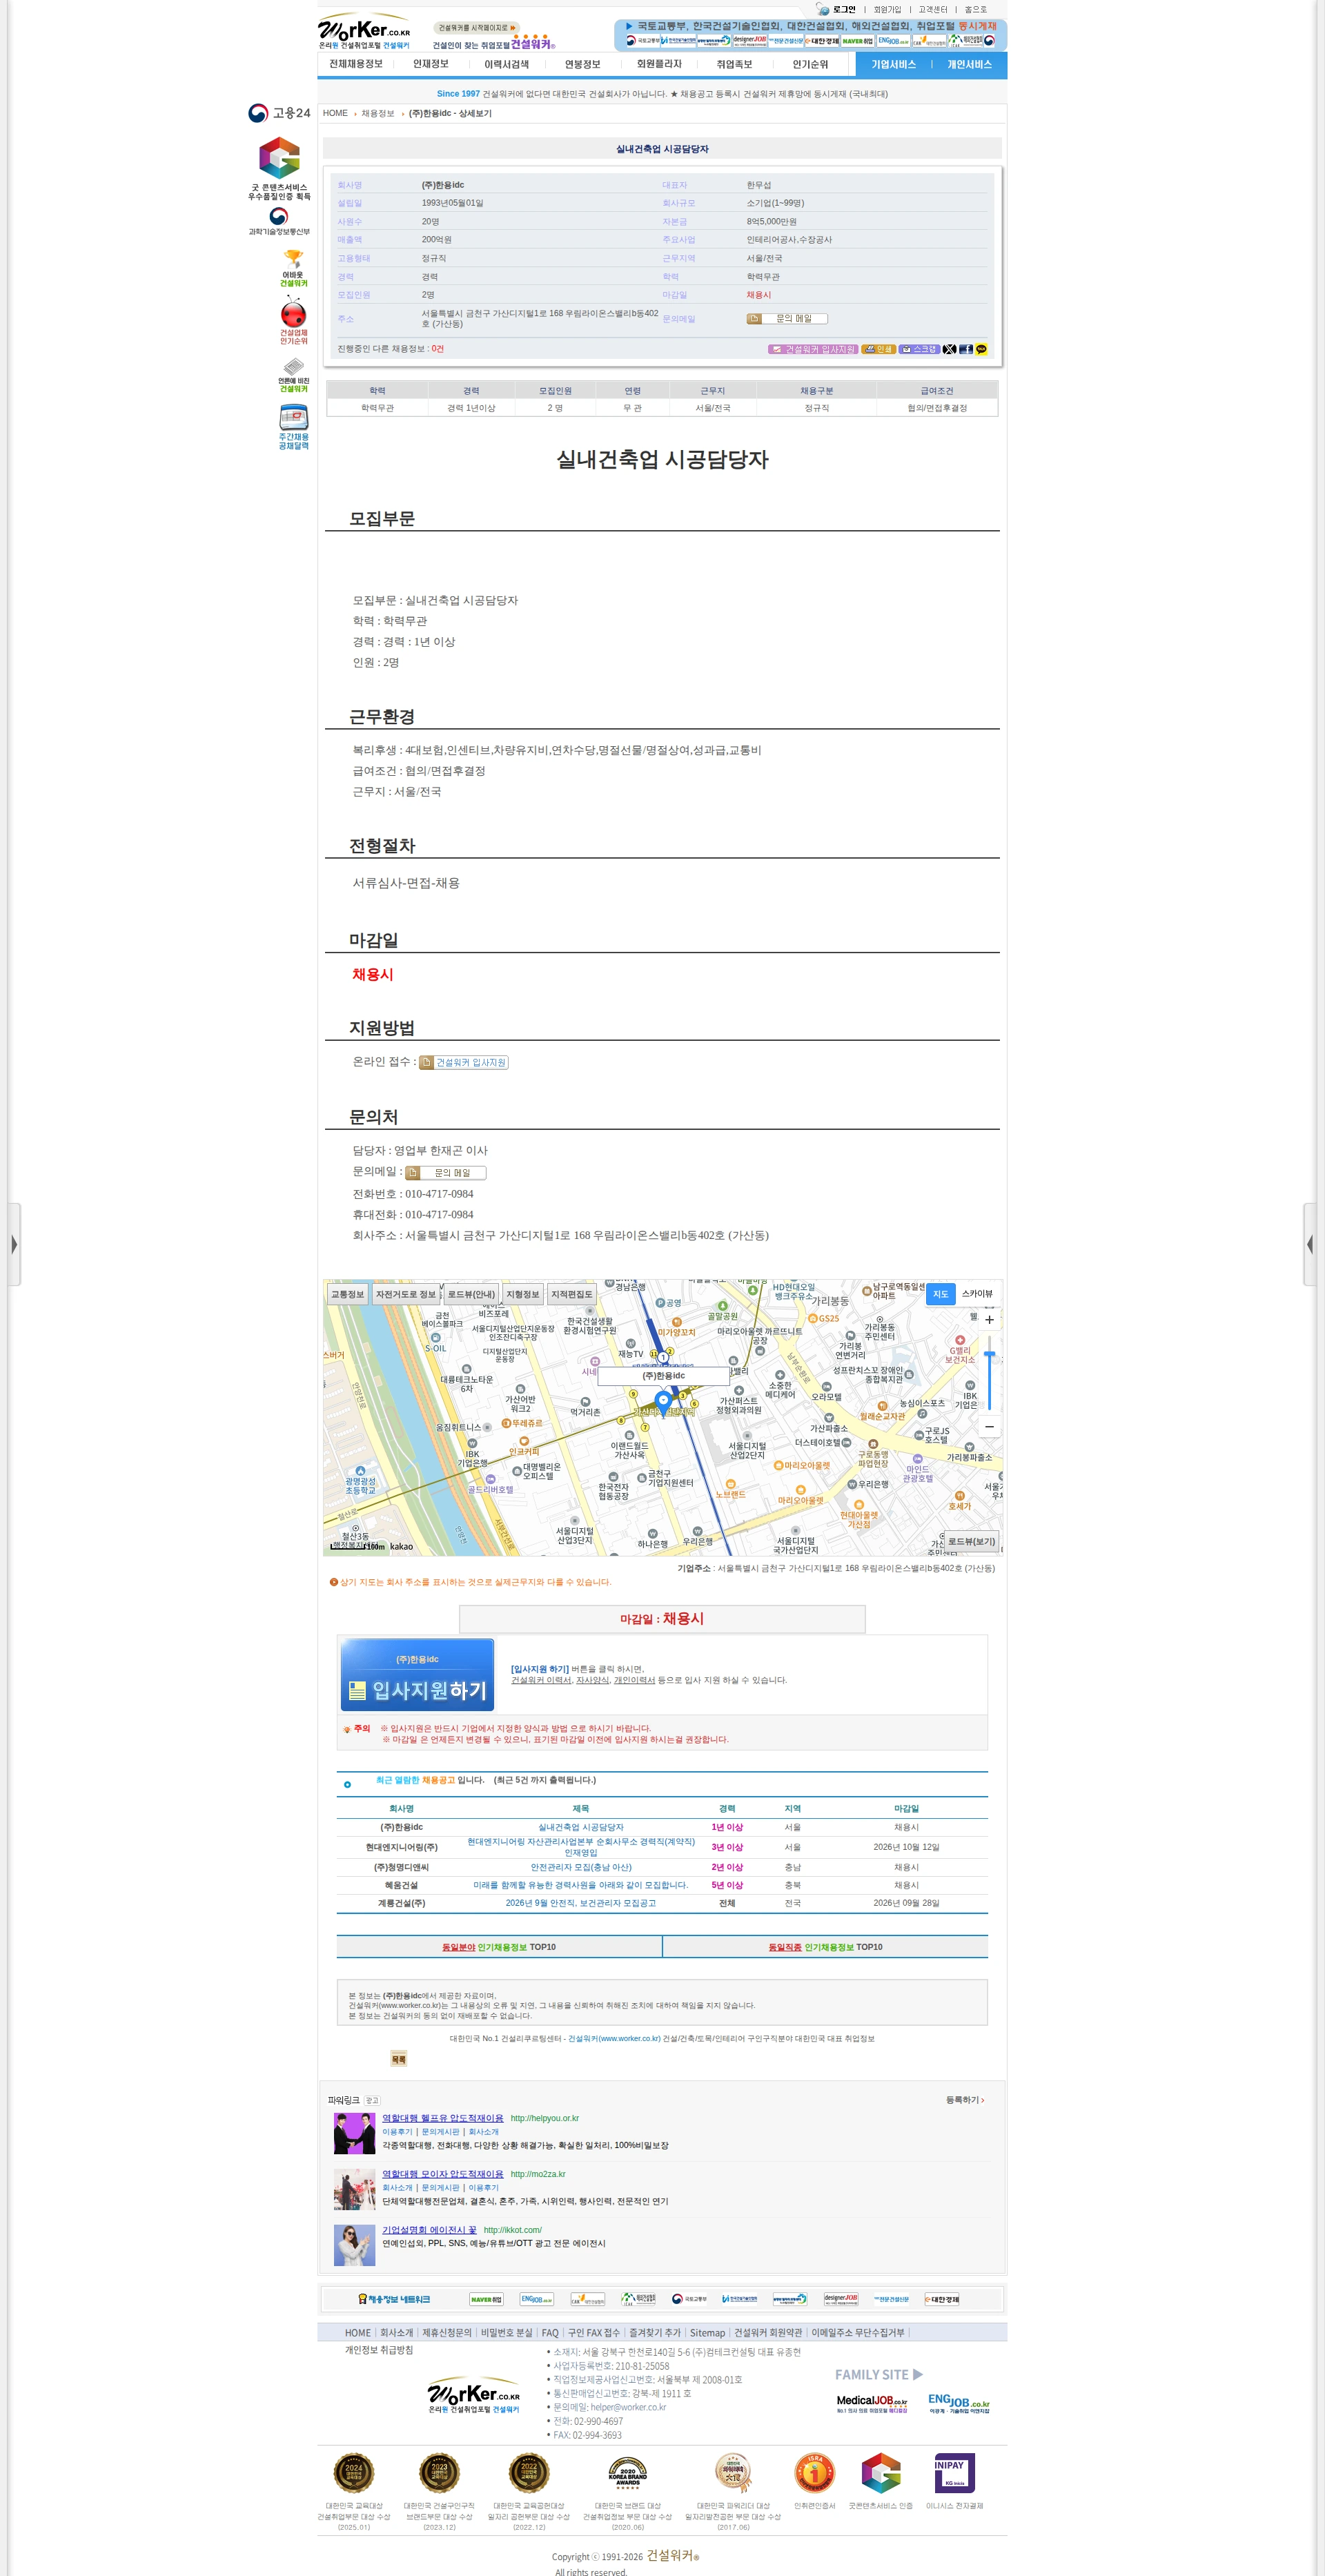Open 어바웃 건설워커 trophy icon
The height and width of the screenshot is (2576, 1325).
[293, 268]
